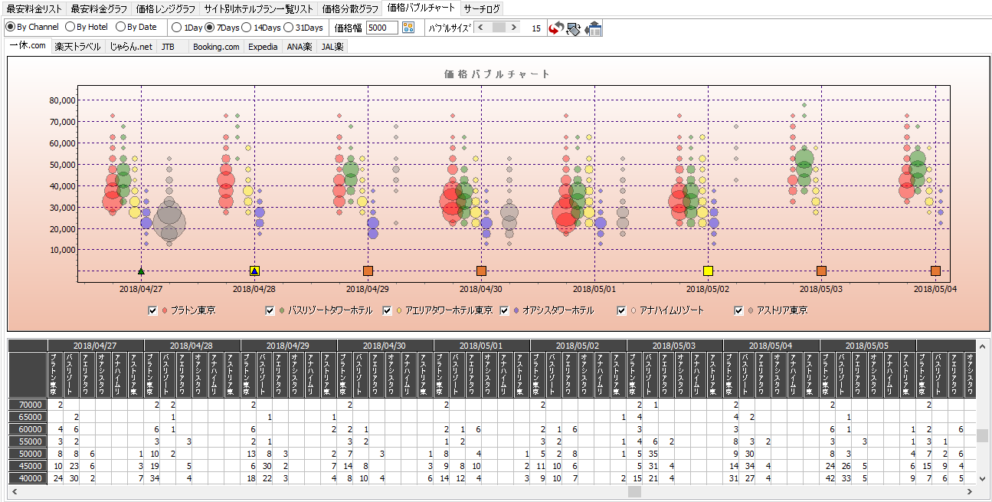
Task: Click the green triangle marker on 2018/04/27
Action: click(x=141, y=271)
